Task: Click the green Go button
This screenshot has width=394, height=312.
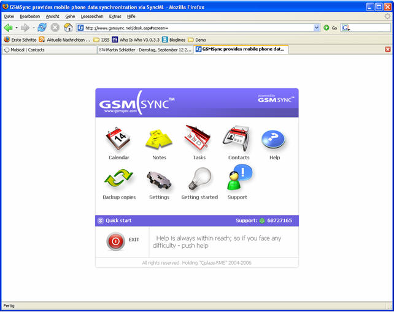Action: click(x=330, y=28)
